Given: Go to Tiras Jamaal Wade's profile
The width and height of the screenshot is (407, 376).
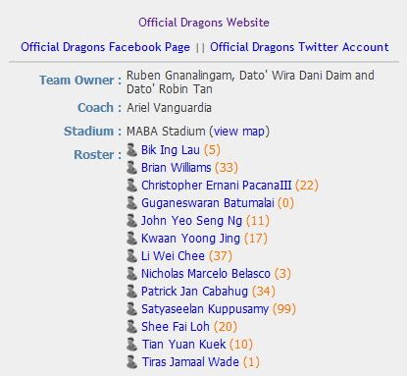Looking at the screenshot, I should pos(190,362).
